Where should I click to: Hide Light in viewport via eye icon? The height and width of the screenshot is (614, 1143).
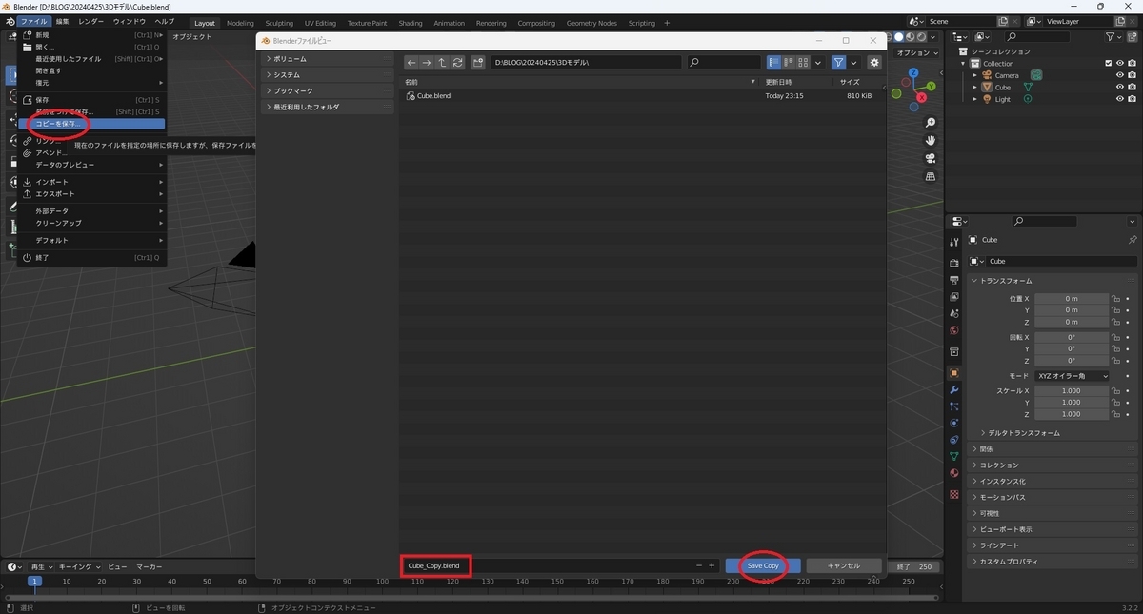point(1120,99)
